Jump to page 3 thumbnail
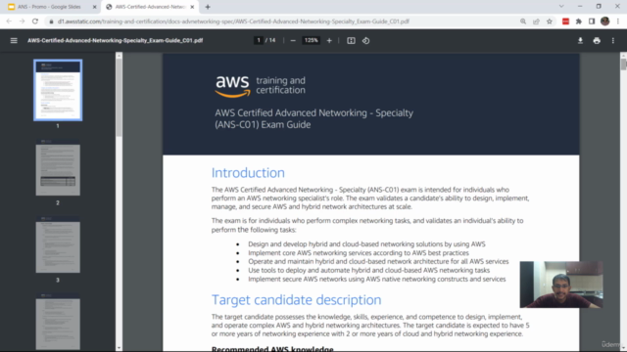This screenshot has height=352, width=627. (x=58, y=244)
